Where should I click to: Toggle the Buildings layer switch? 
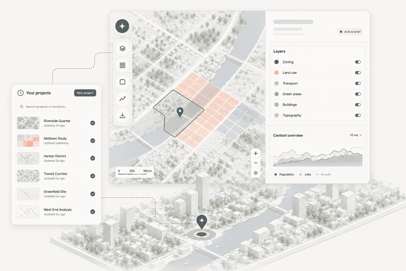point(358,105)
